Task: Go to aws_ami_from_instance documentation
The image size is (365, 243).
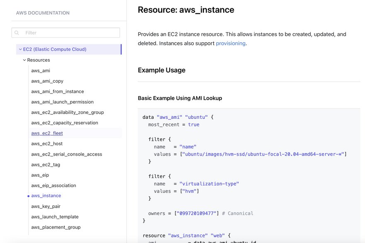Action: [x=57, y=91]
